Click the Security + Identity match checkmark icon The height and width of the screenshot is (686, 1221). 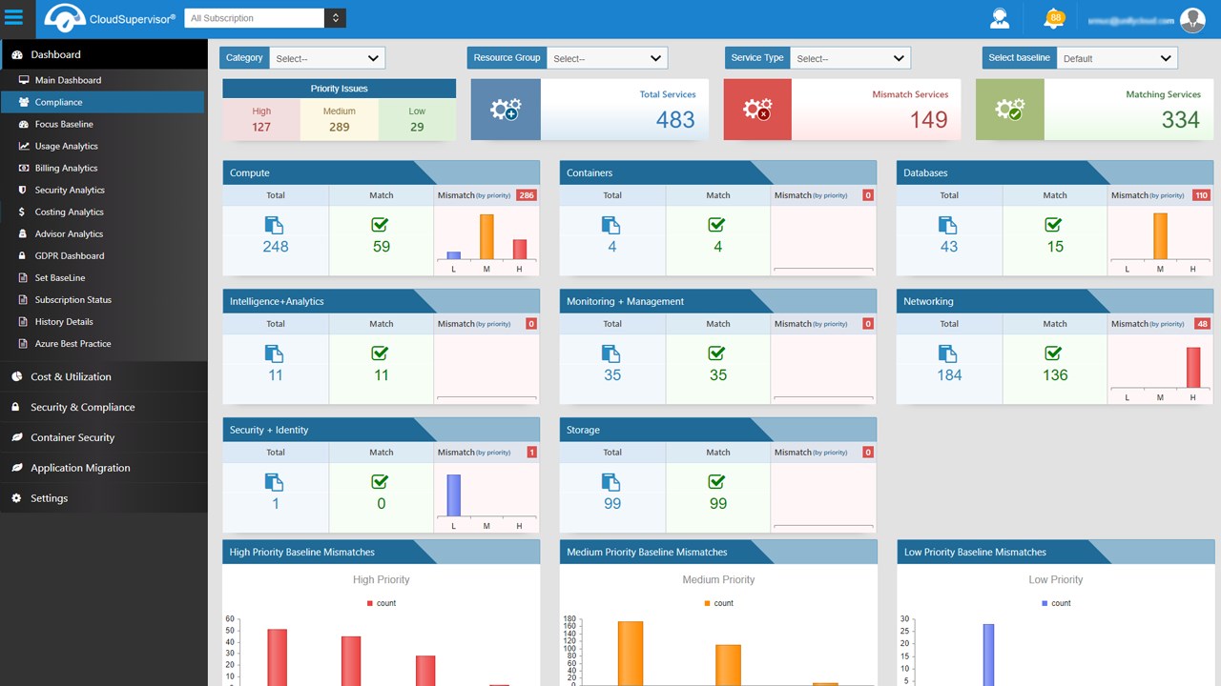381,482
